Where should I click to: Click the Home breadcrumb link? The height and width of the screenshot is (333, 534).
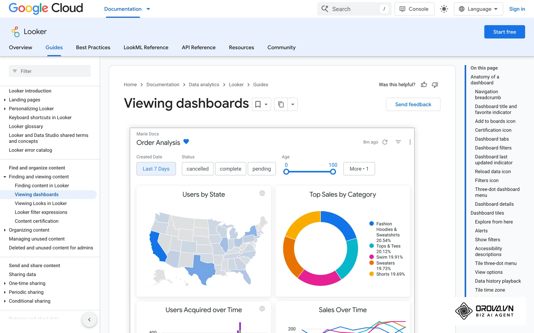[130, 85]
